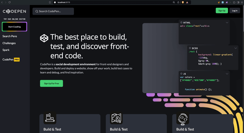
Task: Click the orange extension icon in toolbar
Action: coord(219,2)
